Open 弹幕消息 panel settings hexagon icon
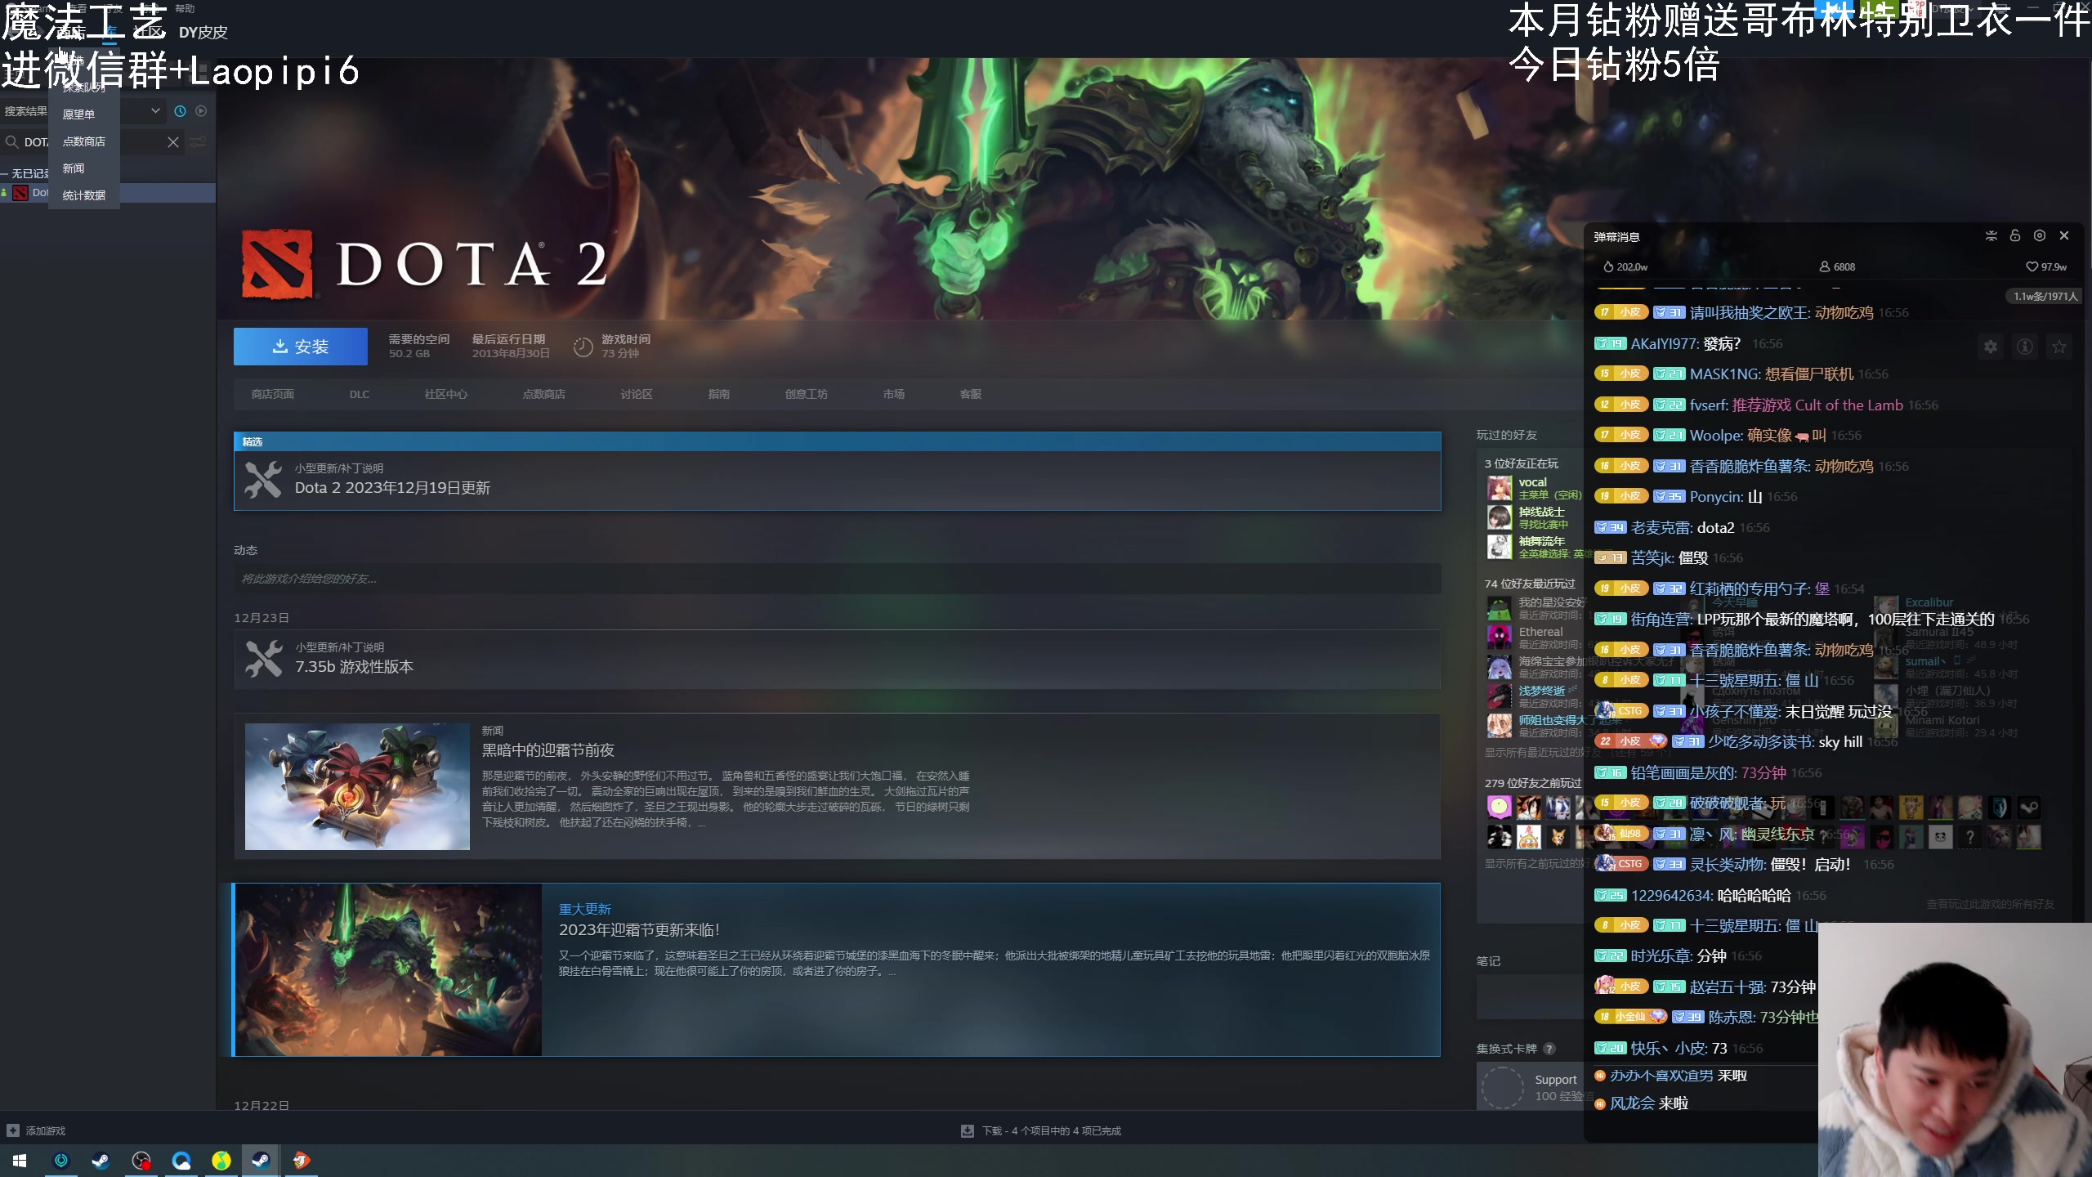Screen dimensions: 2092x1177 (x=2040, y=236)
